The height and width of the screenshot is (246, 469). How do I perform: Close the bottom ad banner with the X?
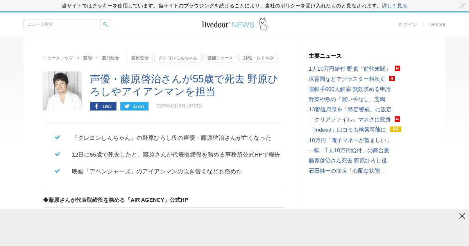[462, 216]
